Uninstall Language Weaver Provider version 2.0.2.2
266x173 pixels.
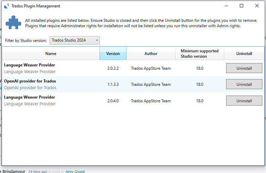[244, 68]
